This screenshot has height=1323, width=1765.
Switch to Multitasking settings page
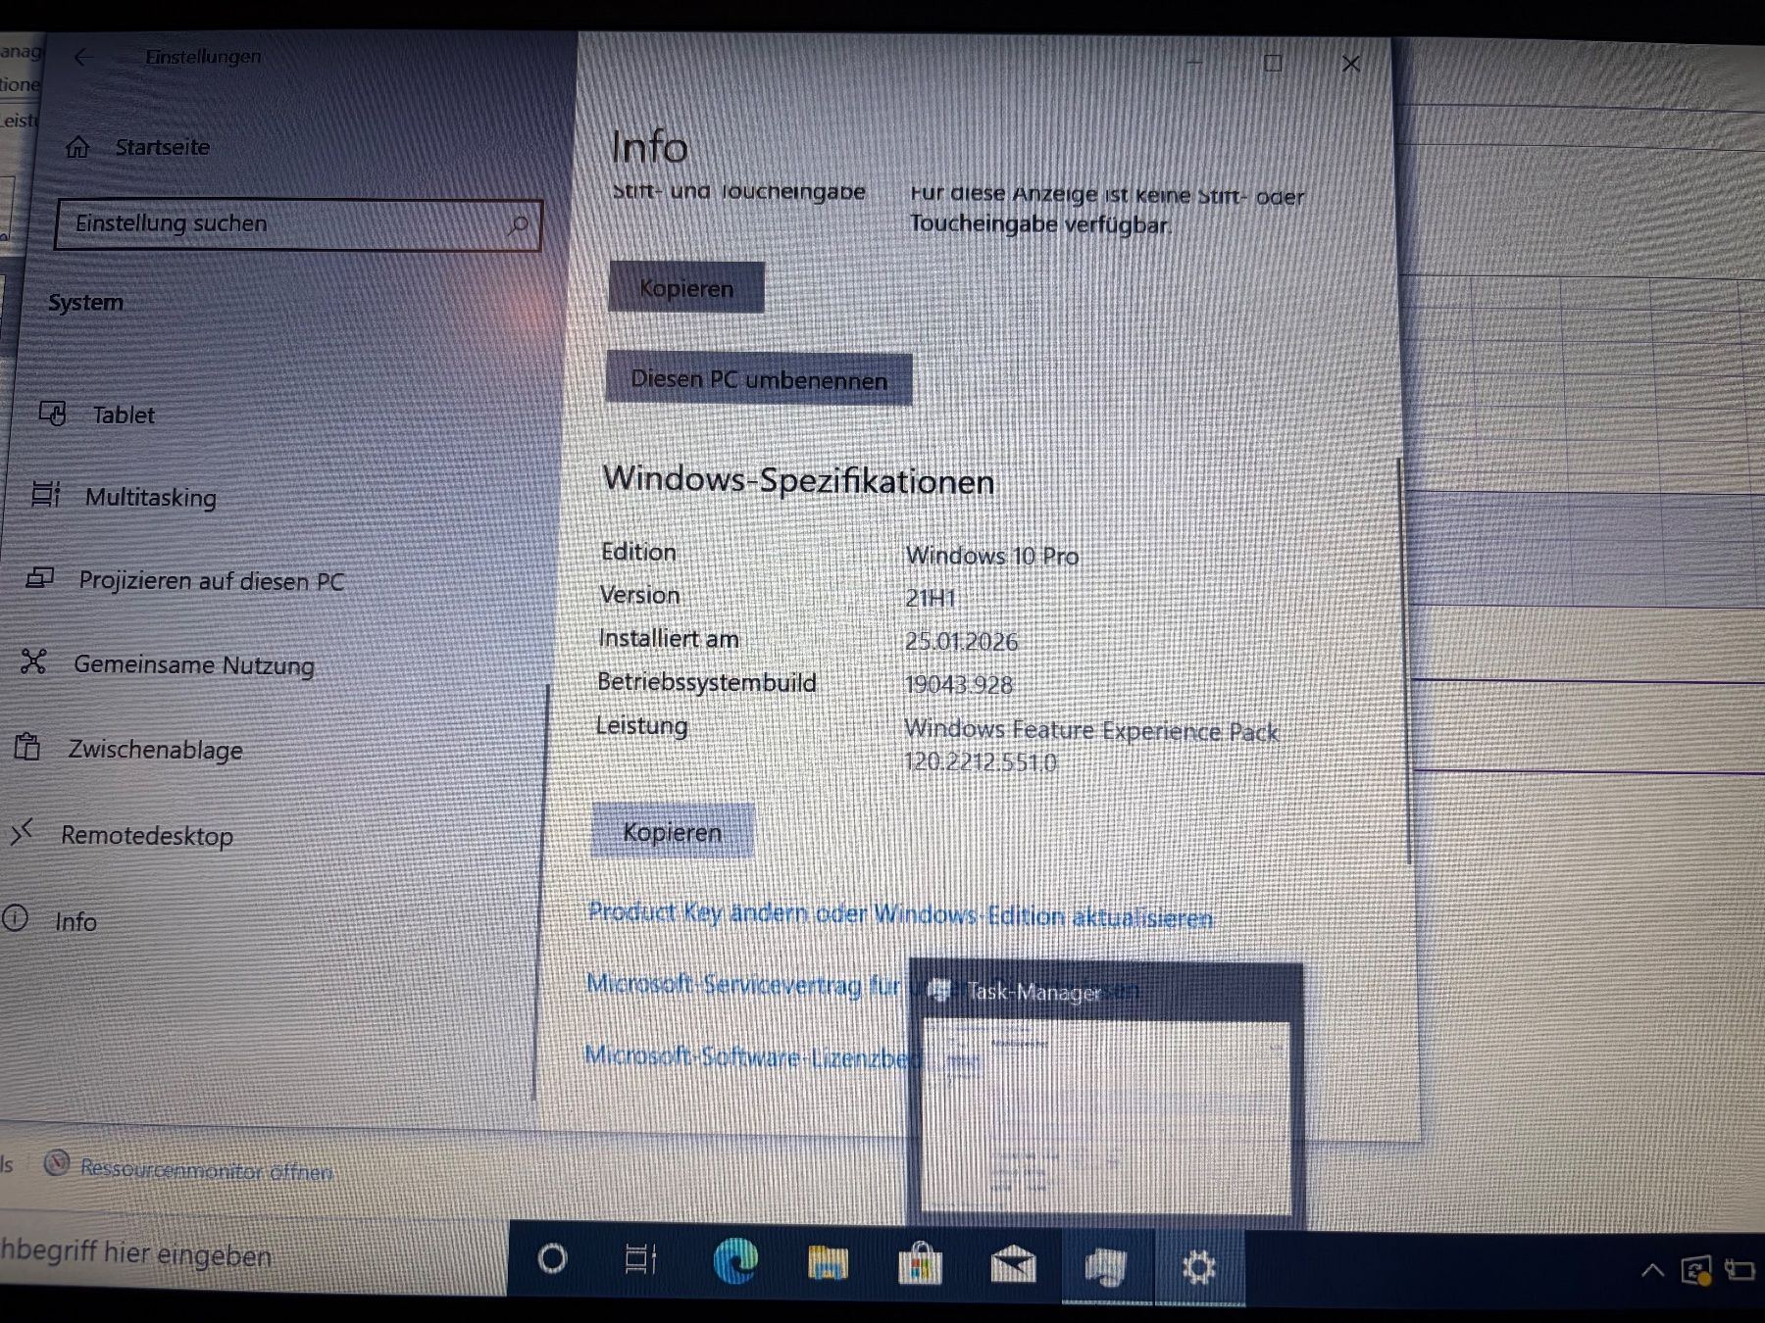tap(151, 497)
